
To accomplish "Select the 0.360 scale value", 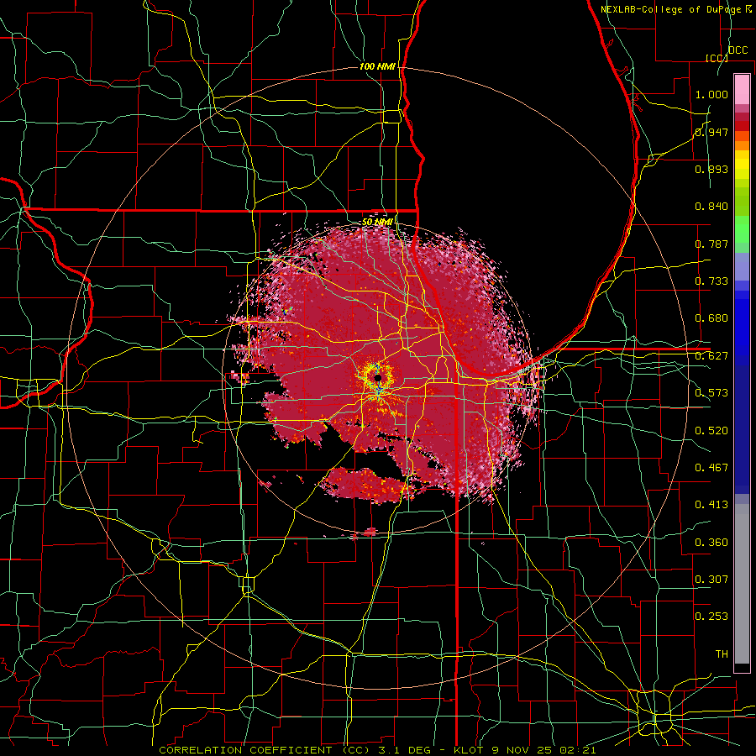I will (x=711, y=543).
